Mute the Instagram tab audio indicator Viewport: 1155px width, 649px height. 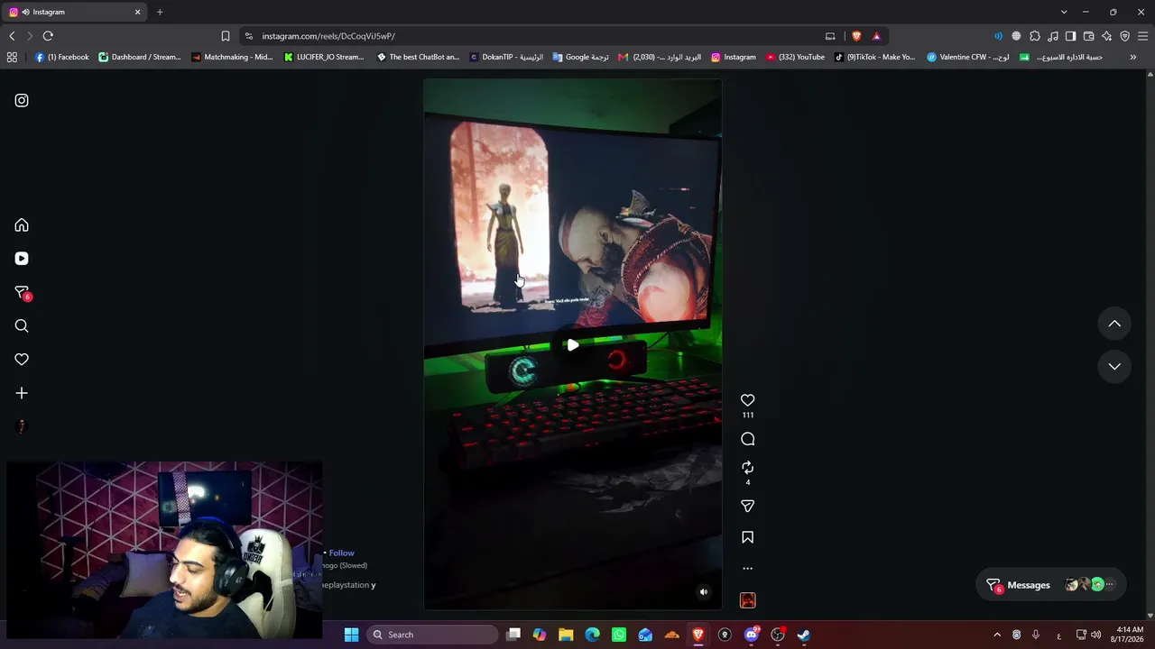pyautogui.click(x=25, y=12)
